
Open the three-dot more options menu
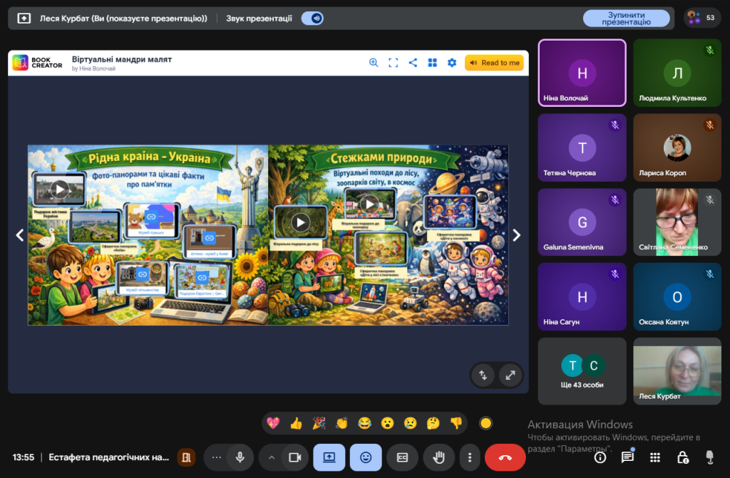(468, 457)
